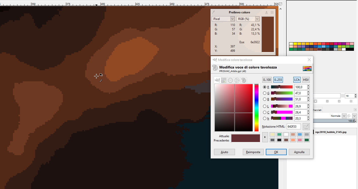Click the sampled color swatch in Prelievo colore
The image size is (358, 189).
268,35
